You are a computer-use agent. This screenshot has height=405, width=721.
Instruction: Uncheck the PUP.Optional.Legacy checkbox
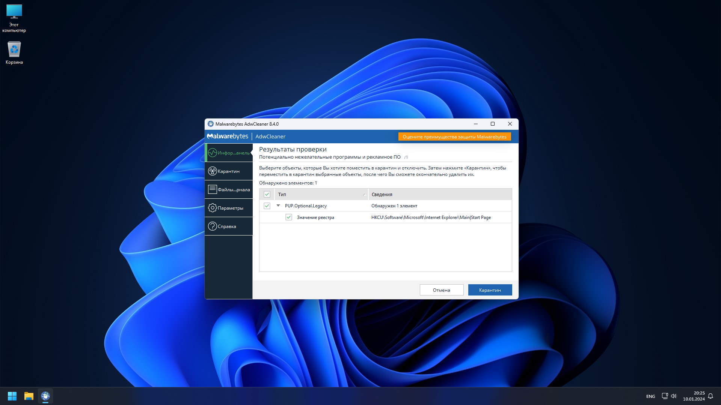click(x=267, y=206)
